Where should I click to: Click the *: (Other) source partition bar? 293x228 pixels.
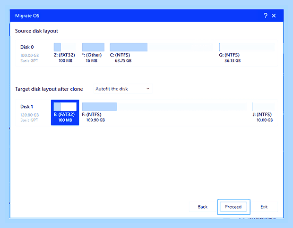click(x=93, y=47)
